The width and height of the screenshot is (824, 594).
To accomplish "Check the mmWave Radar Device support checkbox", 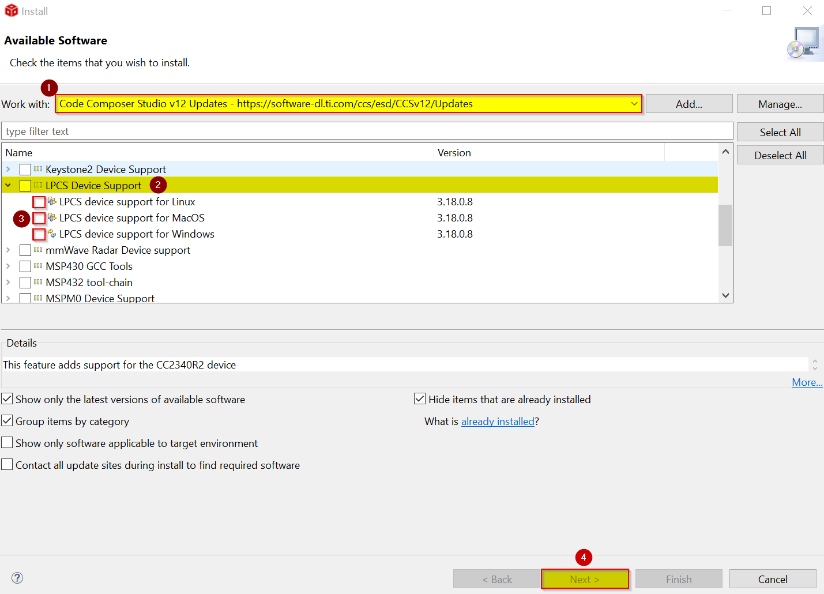I will (x=25, y=250).
